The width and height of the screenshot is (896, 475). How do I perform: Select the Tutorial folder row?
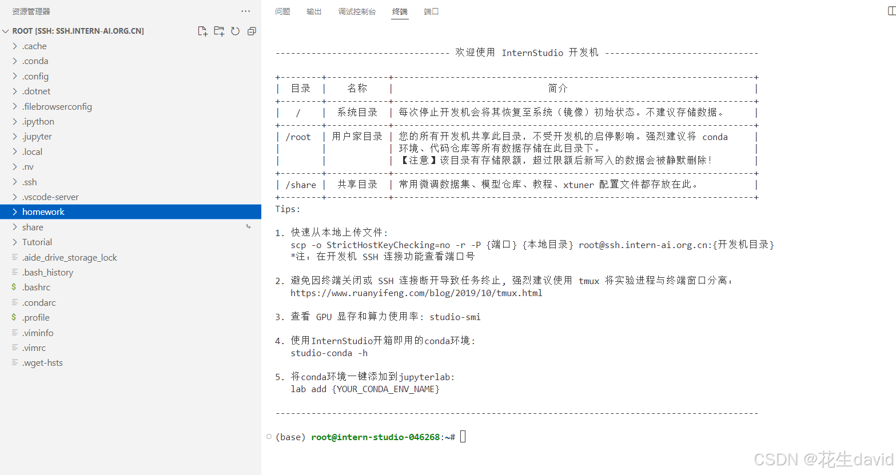coord(130,242)
